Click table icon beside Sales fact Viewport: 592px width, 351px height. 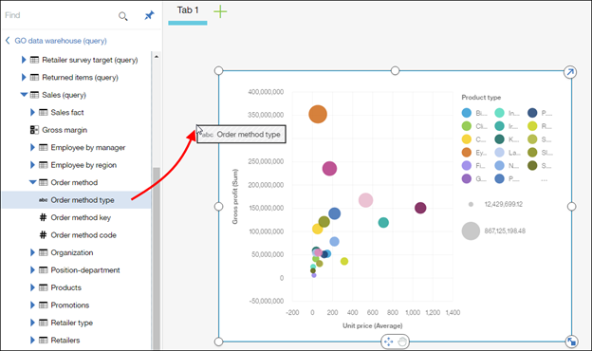44,113
